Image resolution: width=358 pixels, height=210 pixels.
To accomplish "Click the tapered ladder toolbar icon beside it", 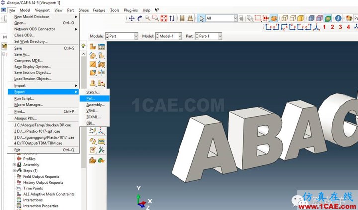I will click(x=190, y=18).
